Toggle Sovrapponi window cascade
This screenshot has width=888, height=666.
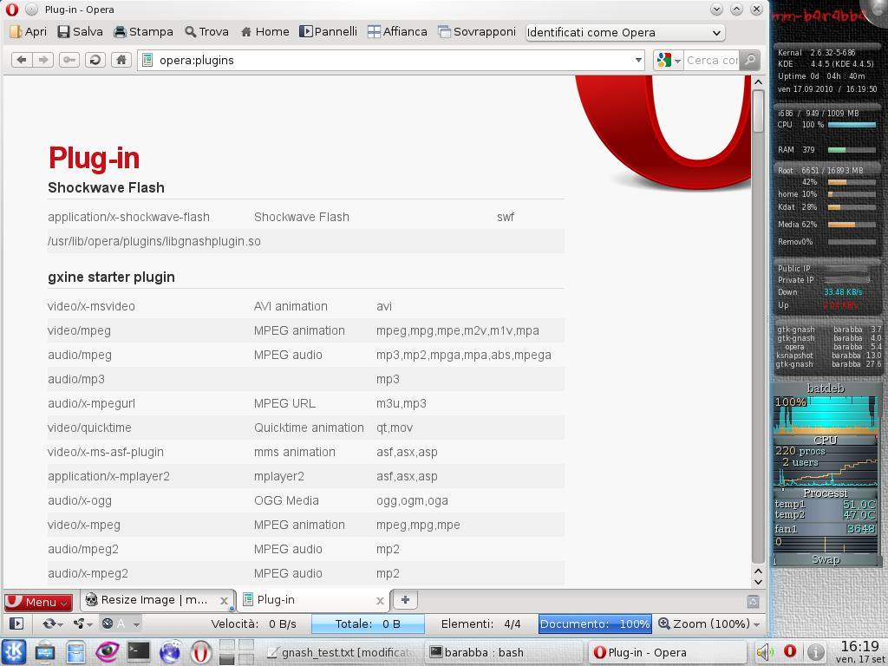point(476,31)
